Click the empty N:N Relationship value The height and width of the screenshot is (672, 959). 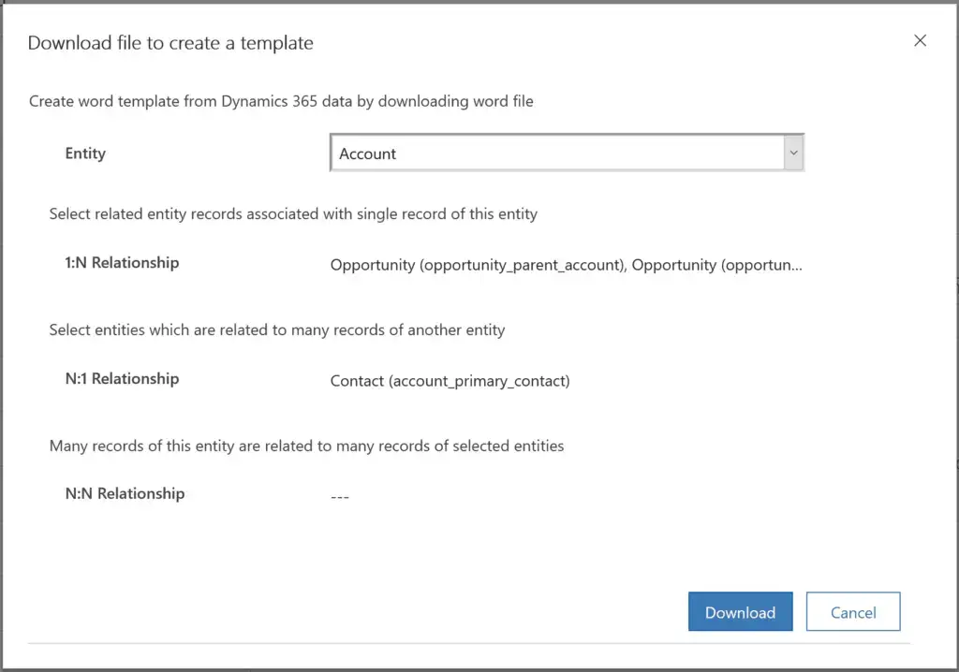(339, 496)
